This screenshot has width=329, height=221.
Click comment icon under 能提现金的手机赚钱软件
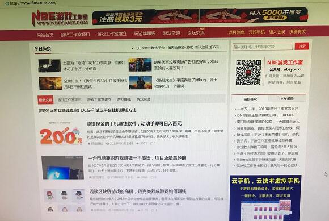point(151,143)
